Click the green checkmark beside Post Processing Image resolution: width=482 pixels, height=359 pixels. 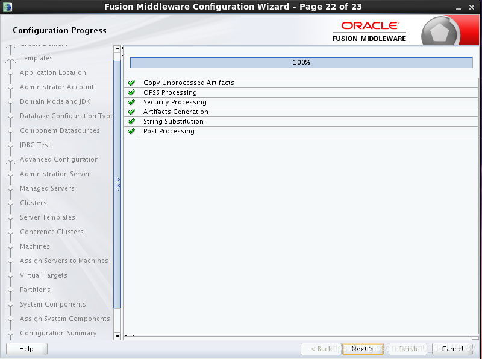pos(131,131)
